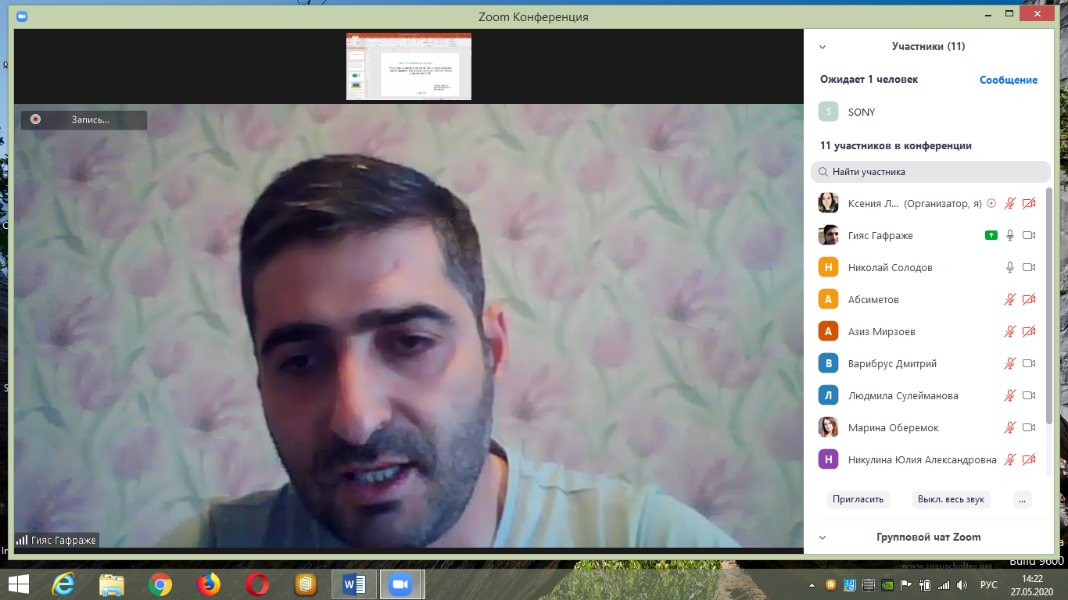Click the muted microphone icon for Марина Оберемок
Screen dimensions: 1068x600
[1010, 427]
